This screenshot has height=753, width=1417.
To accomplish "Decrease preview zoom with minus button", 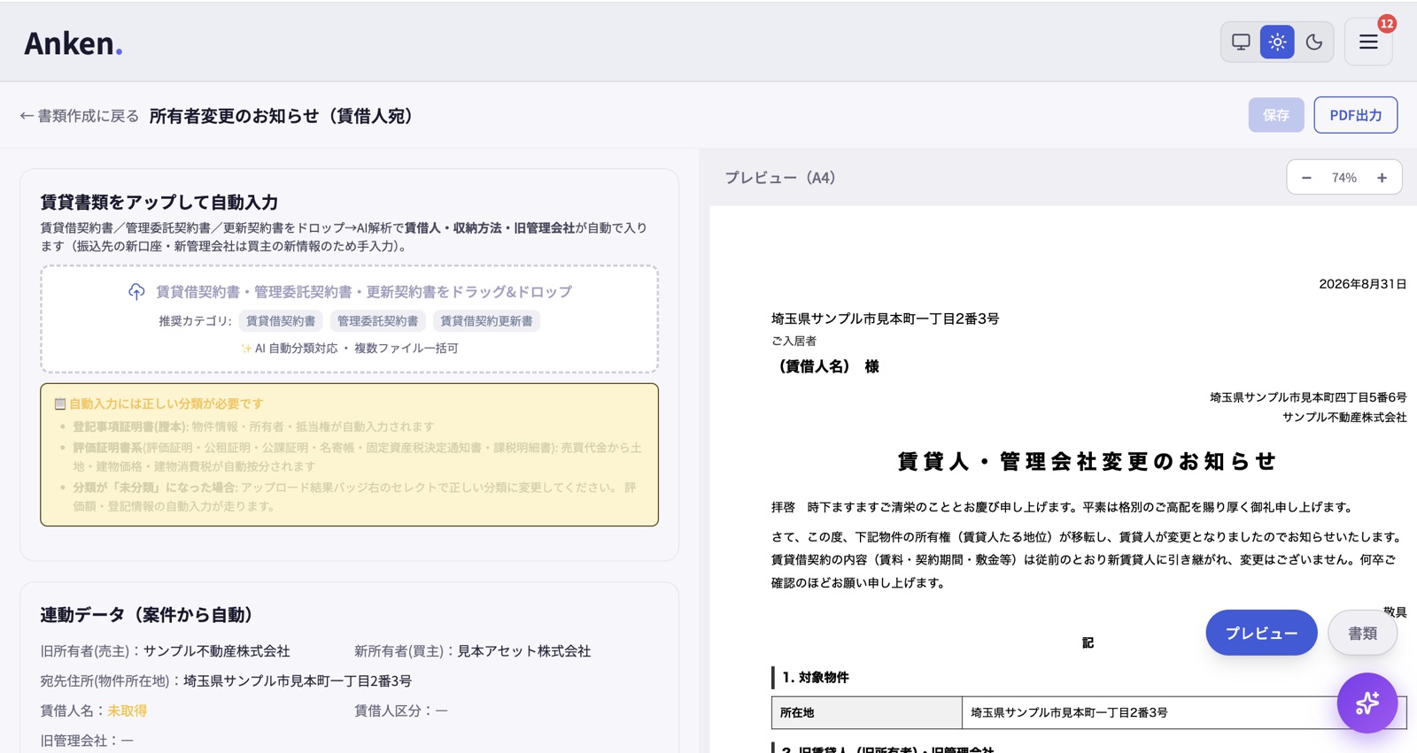I will [x=1306, y=178].
